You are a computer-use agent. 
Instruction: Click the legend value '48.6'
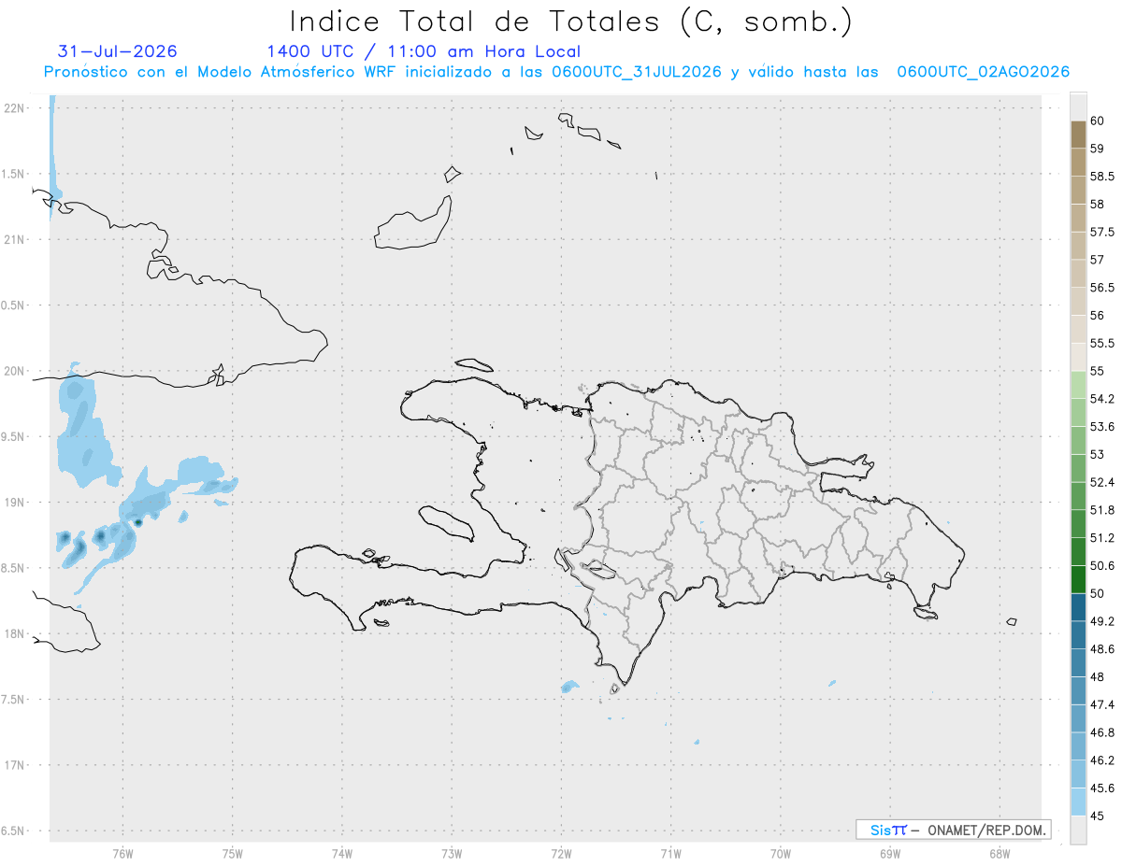click(1102, 649)
